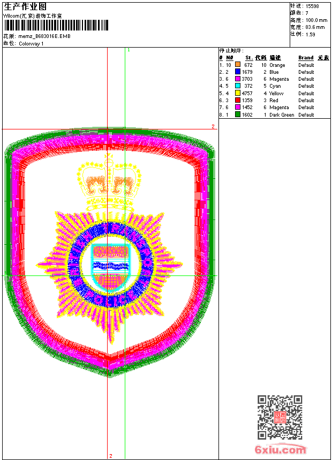The height and width of the screenshot is (460, 332).
Task: Choose the Cyan thread swatch
Action: tap(238, 86)
